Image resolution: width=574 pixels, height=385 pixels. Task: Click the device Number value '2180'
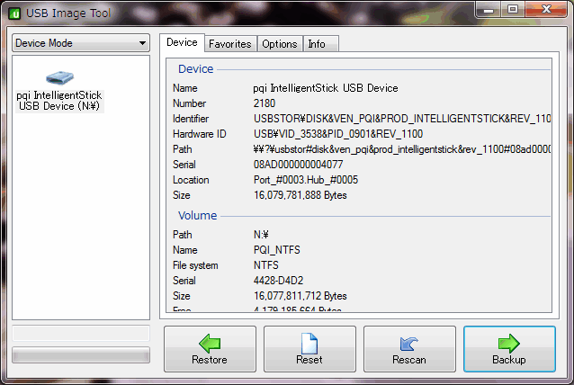coord(265,103)
